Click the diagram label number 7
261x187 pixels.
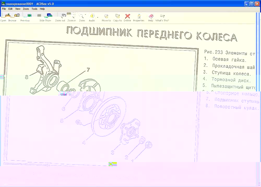pos(88,70)
